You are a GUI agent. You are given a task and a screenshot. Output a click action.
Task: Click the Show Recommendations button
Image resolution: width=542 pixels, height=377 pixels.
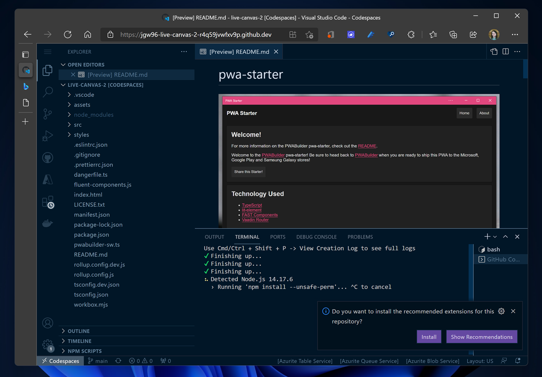coord(481,337)
